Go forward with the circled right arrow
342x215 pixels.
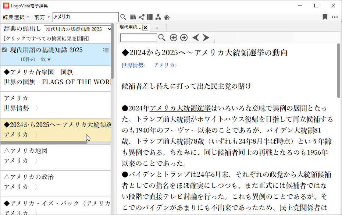184,38
